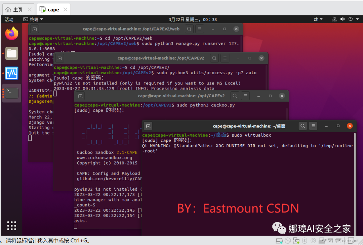This screenshot has width=363, height=245.
Task: Expand the 终端 application menu in the top bar
Action: coord(33,19)
